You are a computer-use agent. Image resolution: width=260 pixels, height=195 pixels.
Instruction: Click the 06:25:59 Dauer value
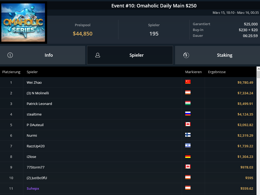(x=250, y=36)
